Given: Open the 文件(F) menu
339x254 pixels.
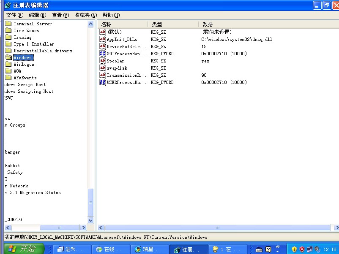Looking at the screenshot, I should (14, 15).
